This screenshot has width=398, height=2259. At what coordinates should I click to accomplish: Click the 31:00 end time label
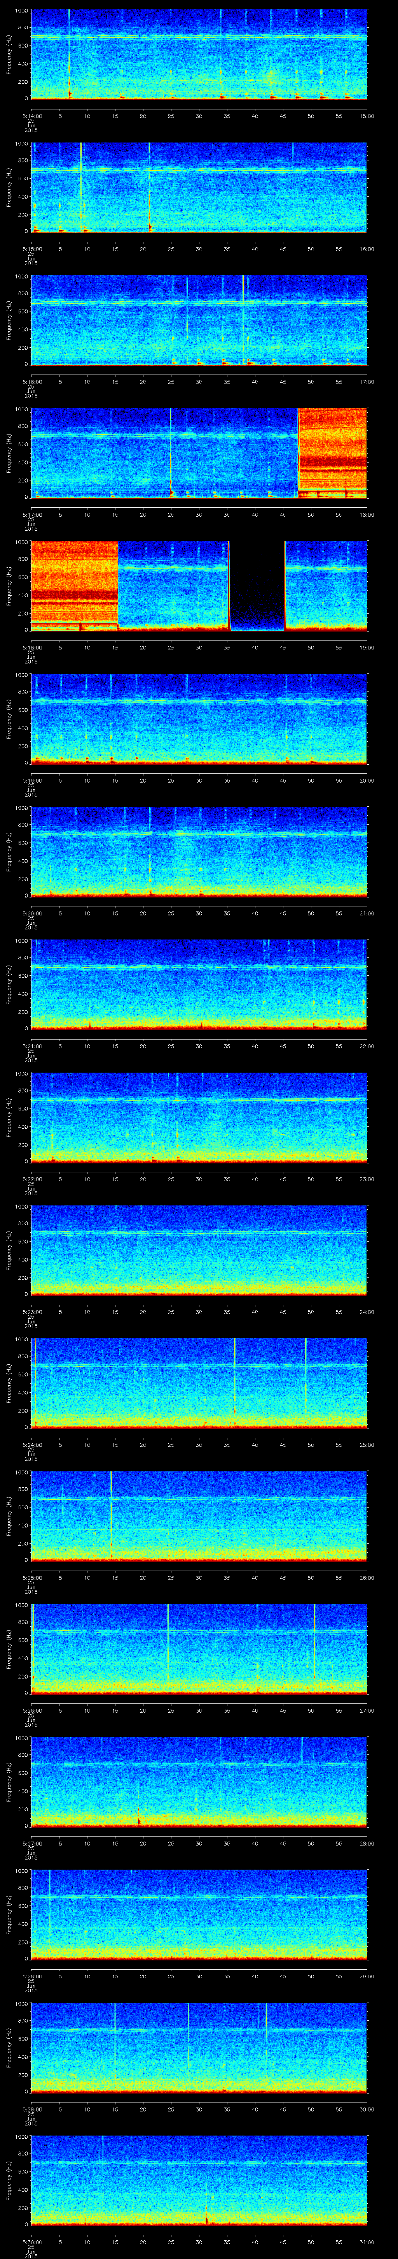367,2241
